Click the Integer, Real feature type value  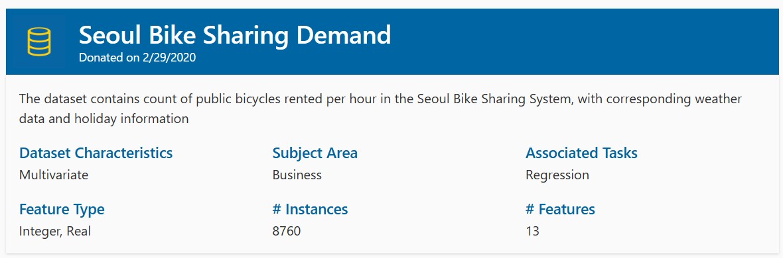point(55,232)
